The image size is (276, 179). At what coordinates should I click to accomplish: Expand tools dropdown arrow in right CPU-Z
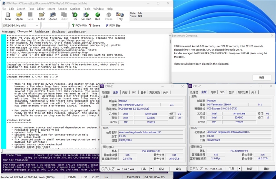[239, 169]
